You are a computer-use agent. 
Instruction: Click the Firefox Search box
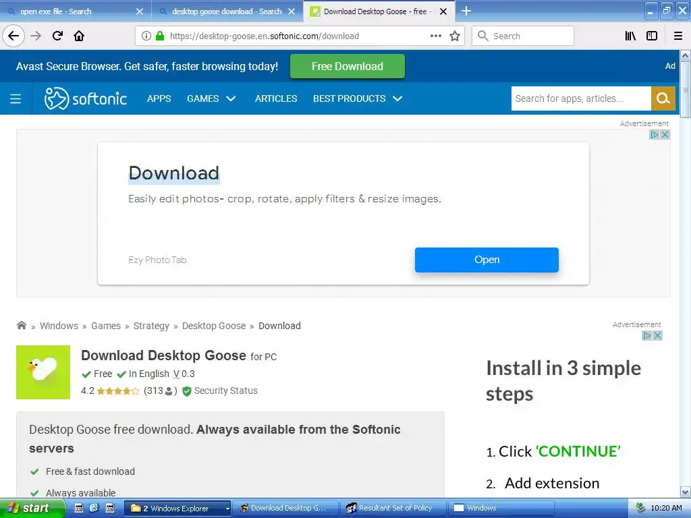523,36
